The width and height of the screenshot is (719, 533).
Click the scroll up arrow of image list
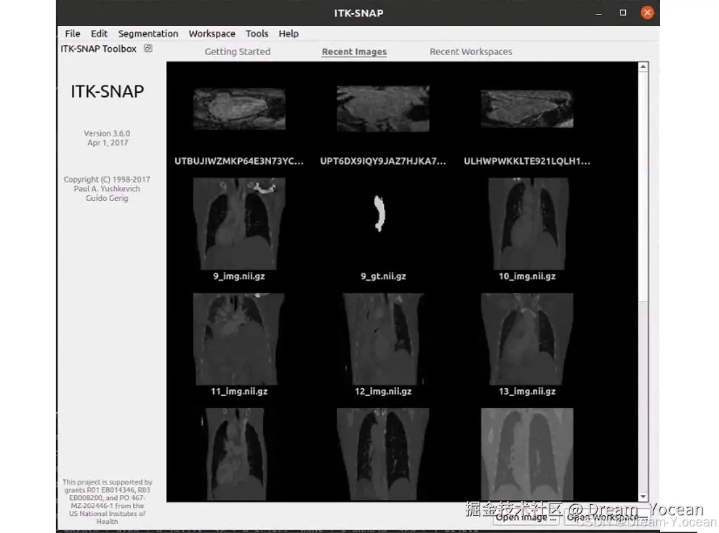(644, 67)
